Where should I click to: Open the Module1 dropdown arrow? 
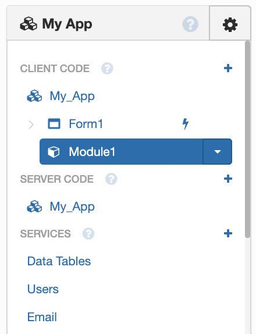click(218, 152)
